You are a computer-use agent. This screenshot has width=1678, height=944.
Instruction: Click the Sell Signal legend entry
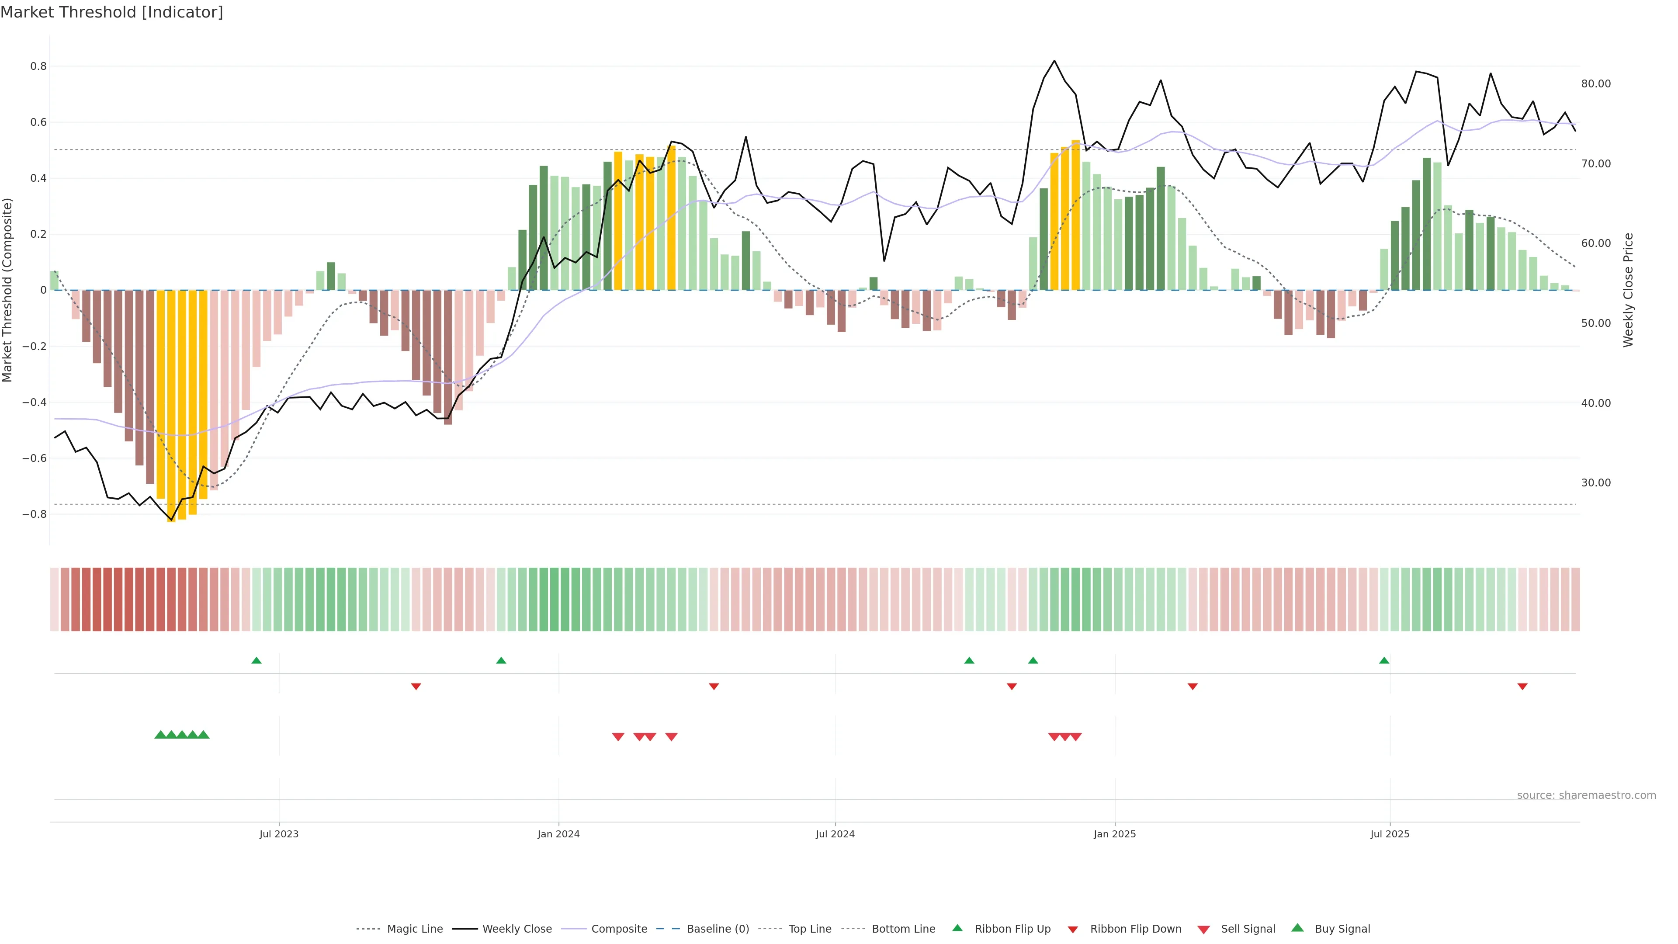(x=1248, y=929)
